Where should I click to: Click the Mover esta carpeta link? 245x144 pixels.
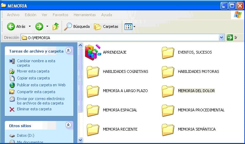click(33, 71)
